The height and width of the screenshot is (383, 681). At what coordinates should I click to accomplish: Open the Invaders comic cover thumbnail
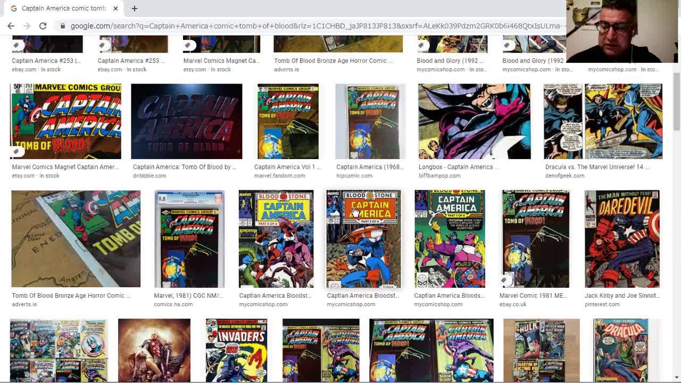[x=236, y=350]
